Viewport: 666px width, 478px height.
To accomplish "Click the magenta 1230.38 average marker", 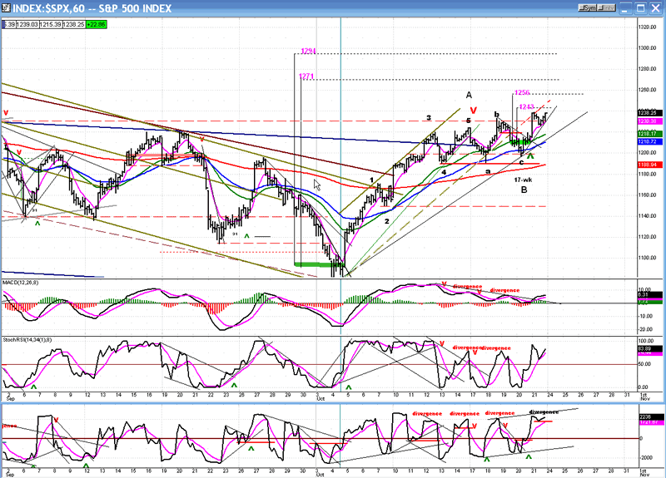I will click(650, 121).
